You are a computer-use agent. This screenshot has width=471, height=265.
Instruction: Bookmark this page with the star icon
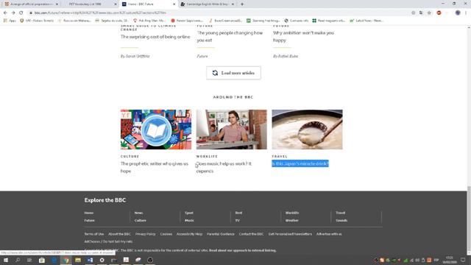click(429, 13)
